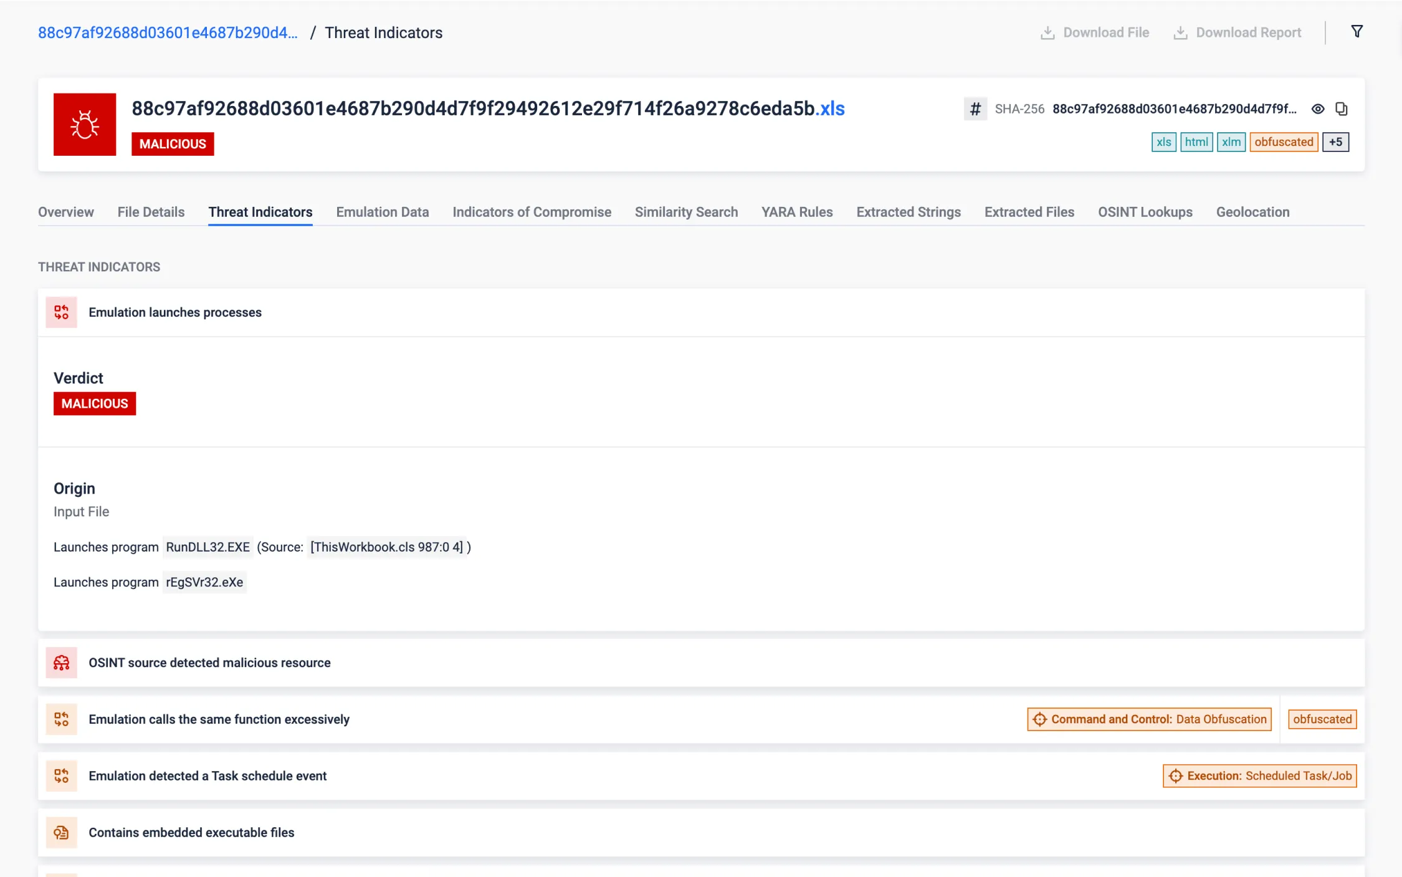
Task: Expand 'OSINT source detected malicious resource' row
Action: 209,663
